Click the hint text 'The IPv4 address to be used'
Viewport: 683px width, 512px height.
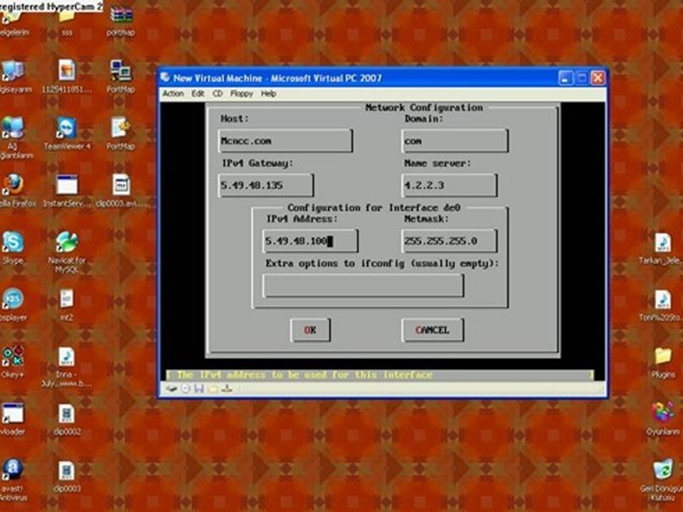304,375
